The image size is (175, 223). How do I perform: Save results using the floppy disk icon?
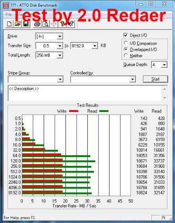pyautogui.click(x=26, y=24)
